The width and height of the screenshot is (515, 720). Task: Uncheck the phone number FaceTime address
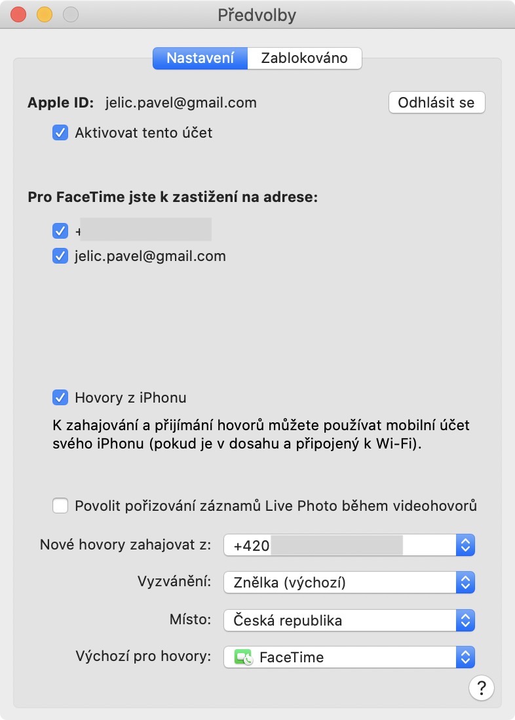click(60, 231)
